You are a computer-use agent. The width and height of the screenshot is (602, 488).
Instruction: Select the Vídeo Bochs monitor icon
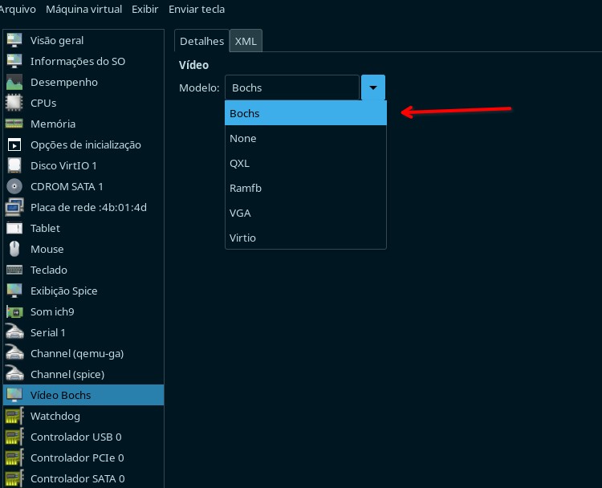click(14, 395)
